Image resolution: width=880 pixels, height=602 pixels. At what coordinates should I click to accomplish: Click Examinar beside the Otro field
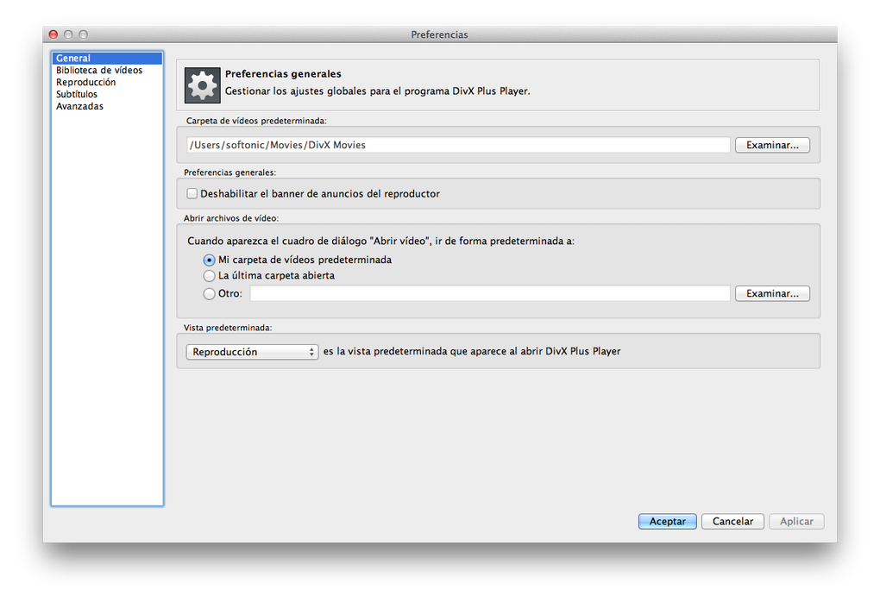coord(772,293)
